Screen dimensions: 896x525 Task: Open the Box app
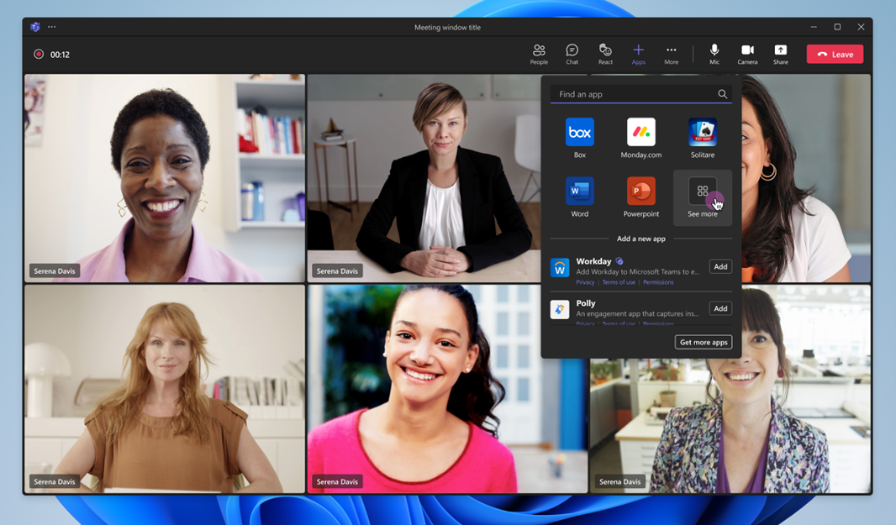579,138
